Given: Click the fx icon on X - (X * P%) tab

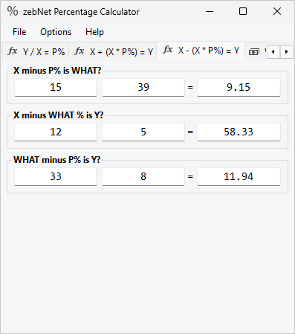Looking at the screenshot, I should click(x=168, y=50).
